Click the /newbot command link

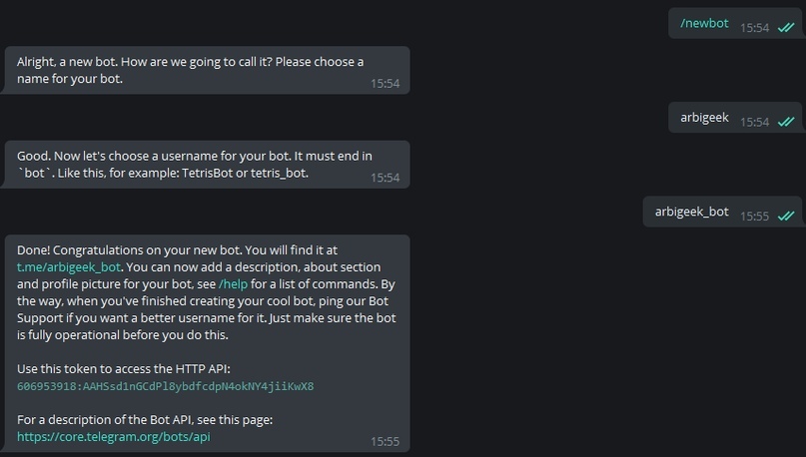pyautogui.click(x=704, y=23)
